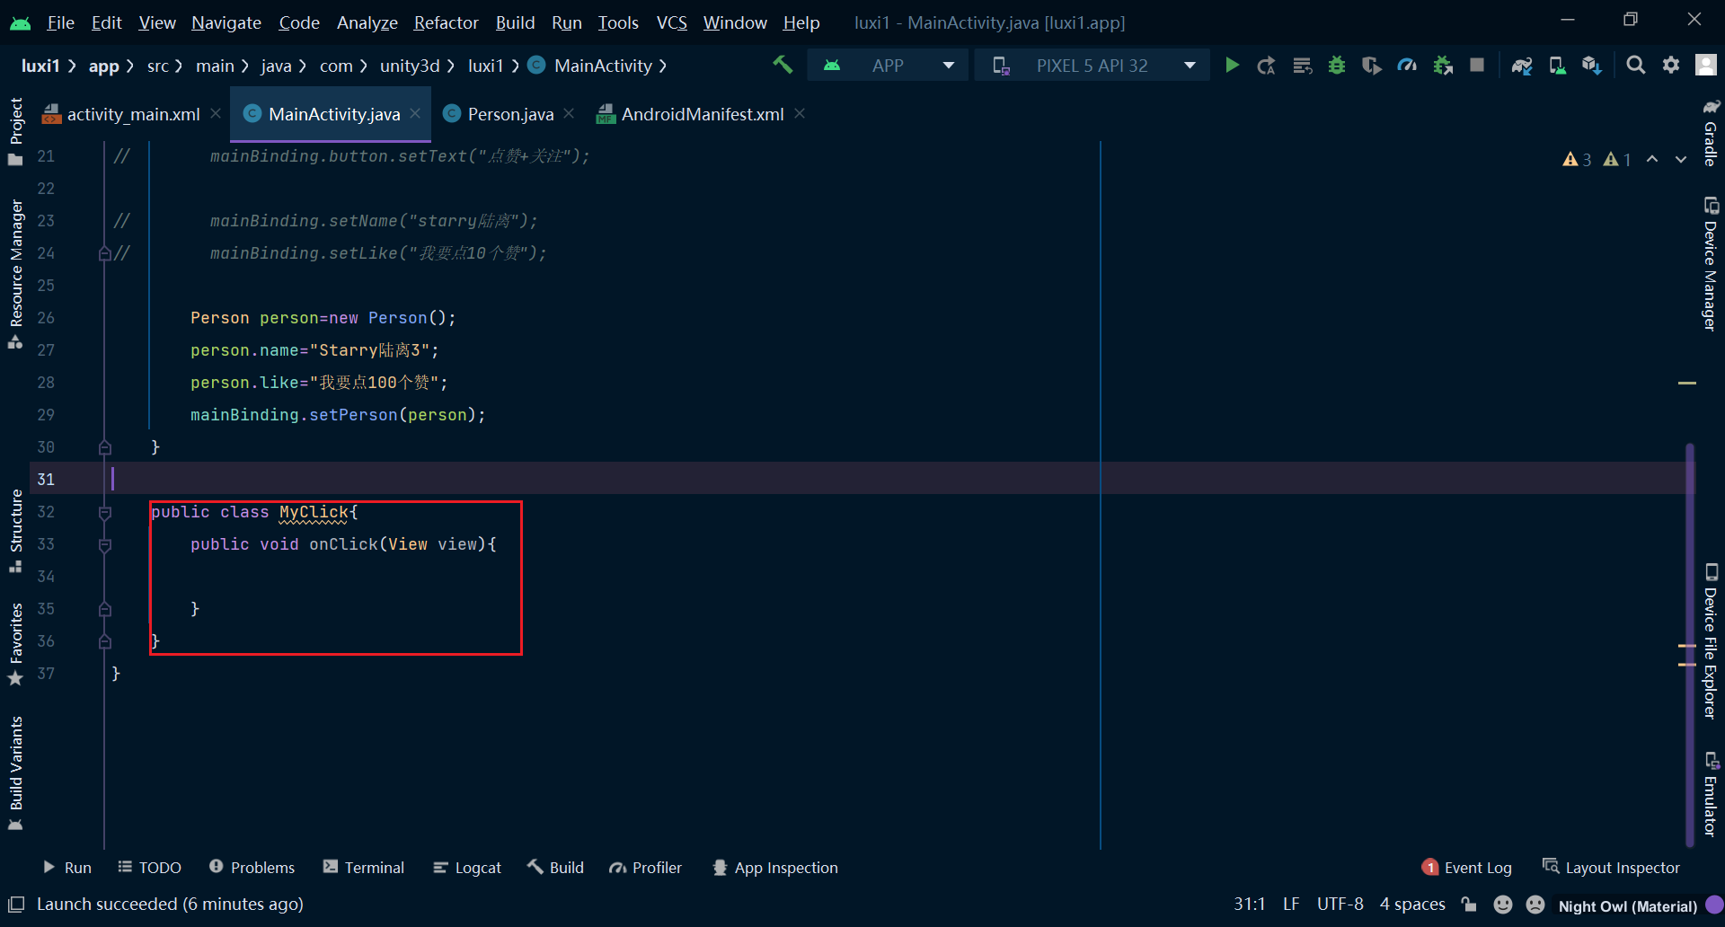Switch to AndroidManifest.xml tab
This screenshot has width=1725, height=927.
pos(703,114)
